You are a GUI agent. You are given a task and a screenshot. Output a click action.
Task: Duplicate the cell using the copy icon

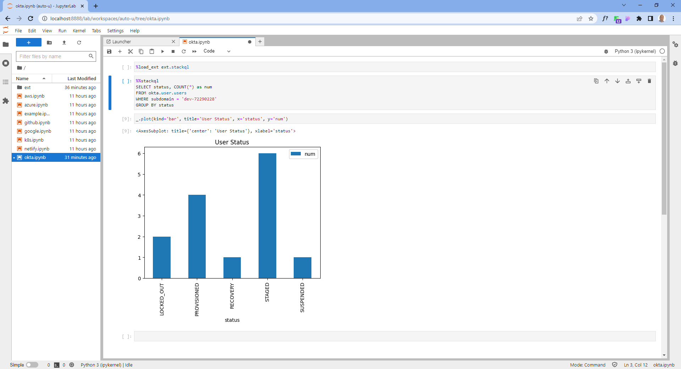(596, 81)
